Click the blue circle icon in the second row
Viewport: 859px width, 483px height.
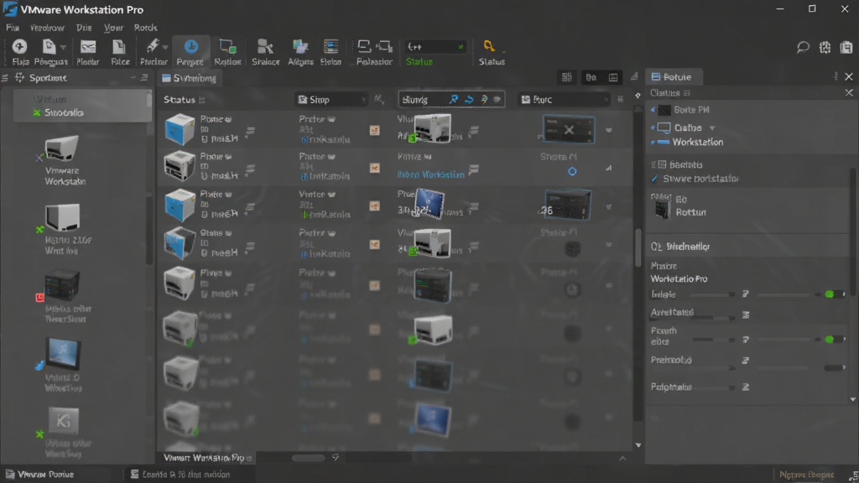[572, 171]
